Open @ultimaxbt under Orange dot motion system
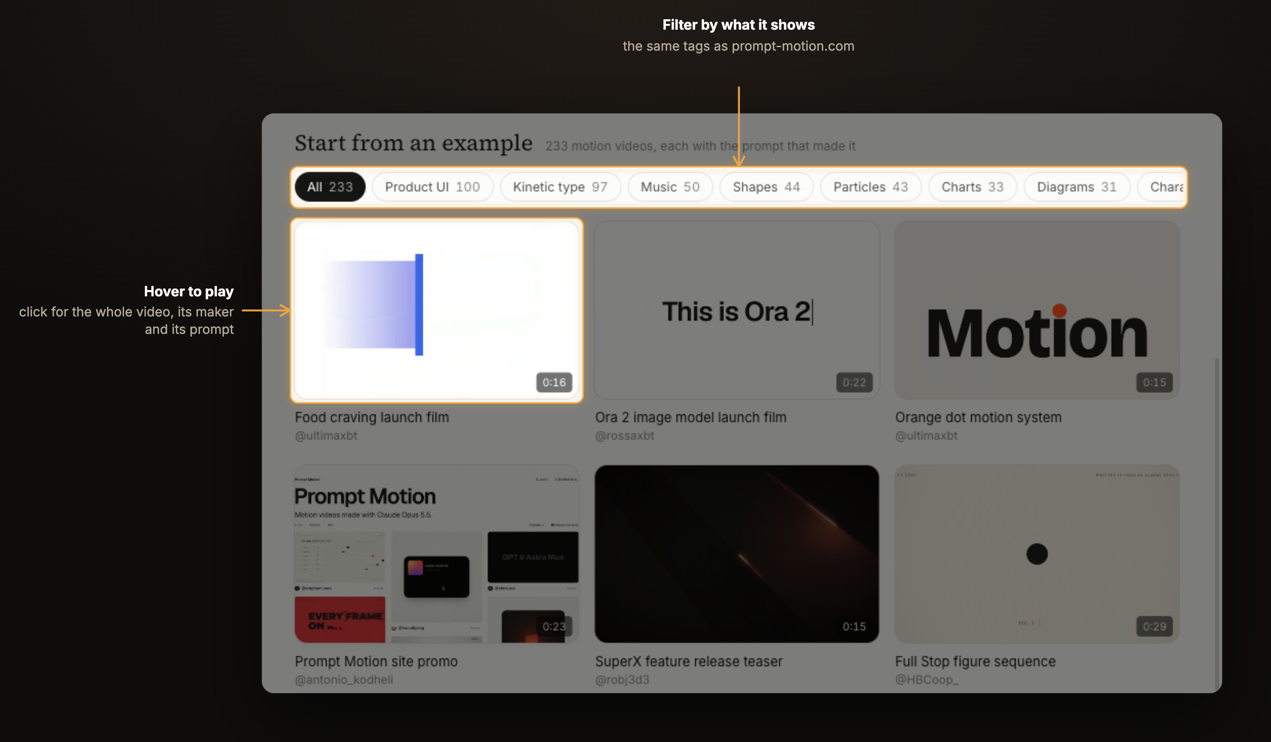 [x=926, y=435]
